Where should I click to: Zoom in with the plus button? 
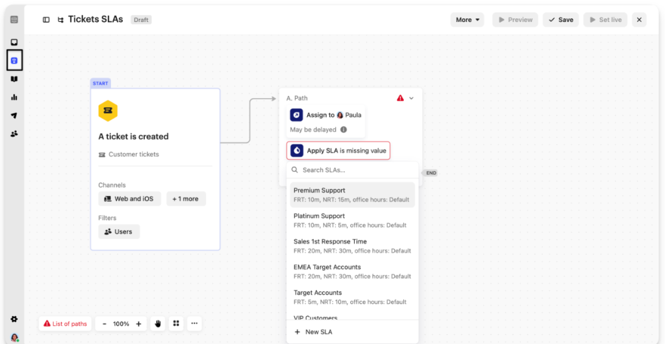(x=138, y=323)
